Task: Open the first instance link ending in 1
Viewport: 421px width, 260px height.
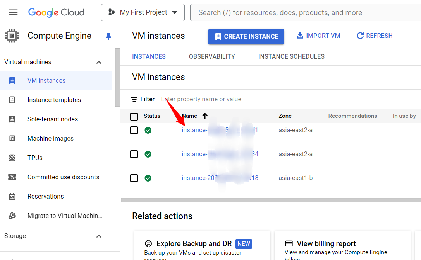Action: click(x=220, y=130)
